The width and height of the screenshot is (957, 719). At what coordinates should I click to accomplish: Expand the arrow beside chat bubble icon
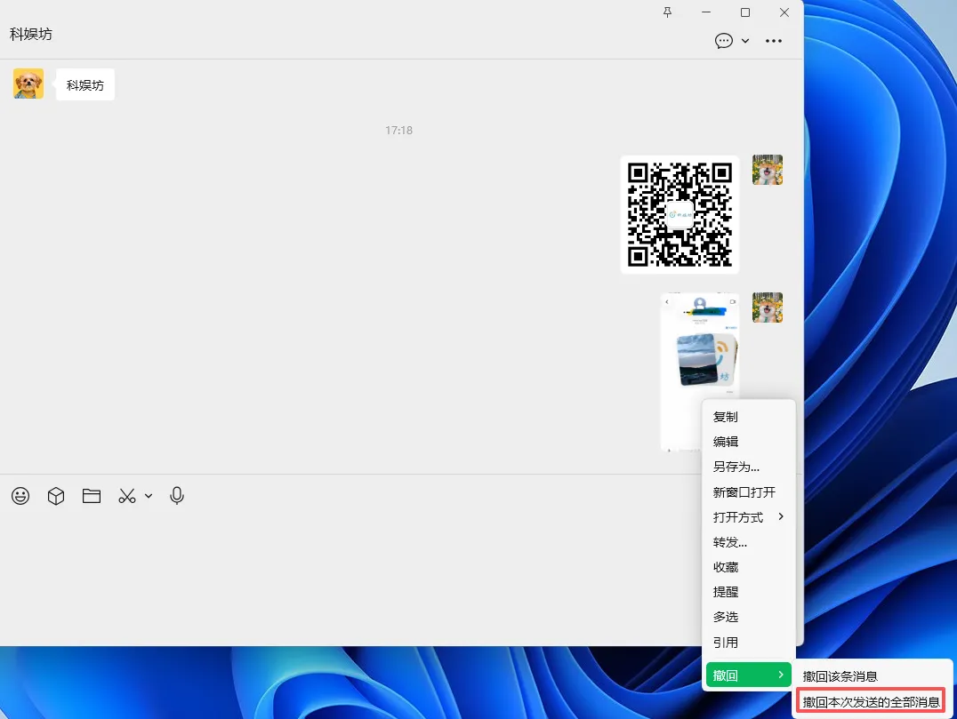pyautogui.click(x=745, y=41)
